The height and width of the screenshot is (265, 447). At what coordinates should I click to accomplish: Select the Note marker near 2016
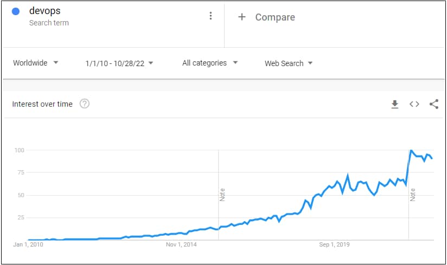tap(222, 195)
